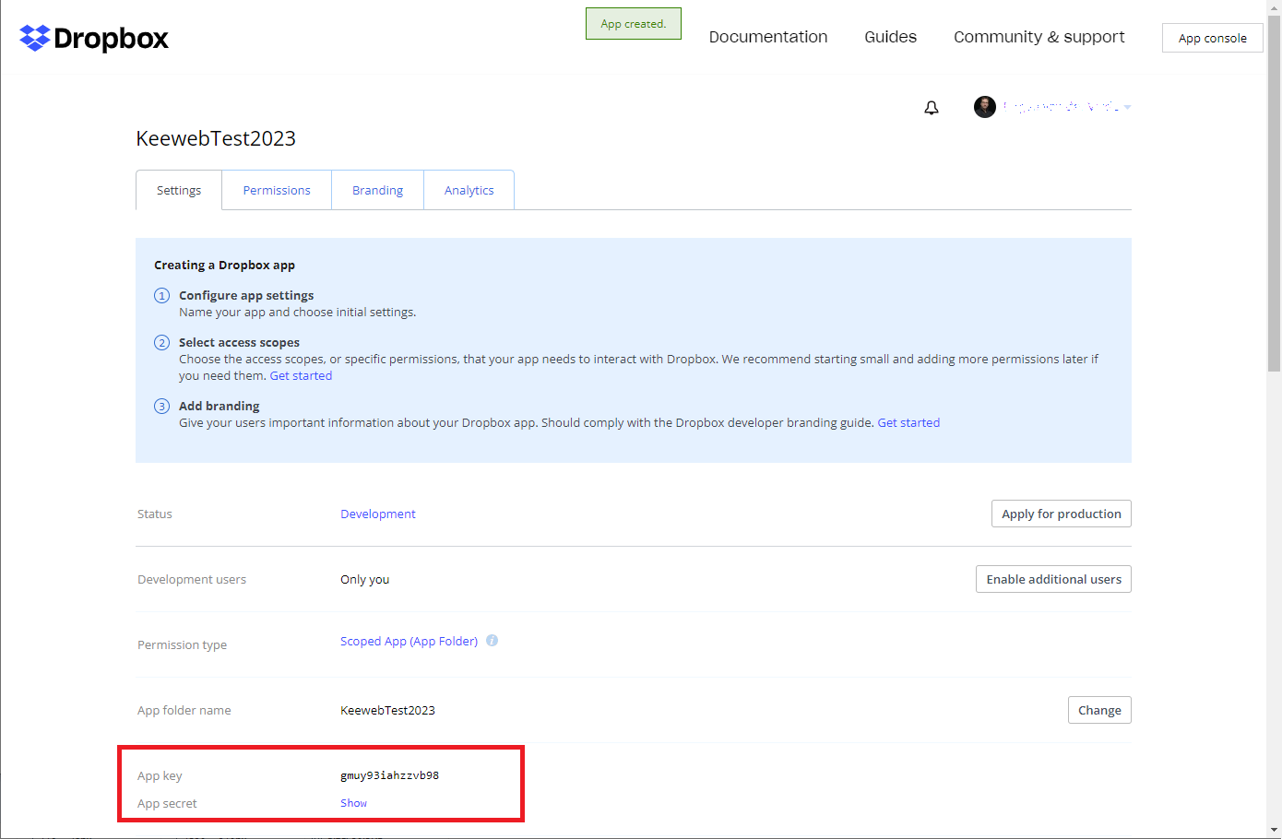Click the Development users label
The image size is (1282, 839).
pos(192,579)
